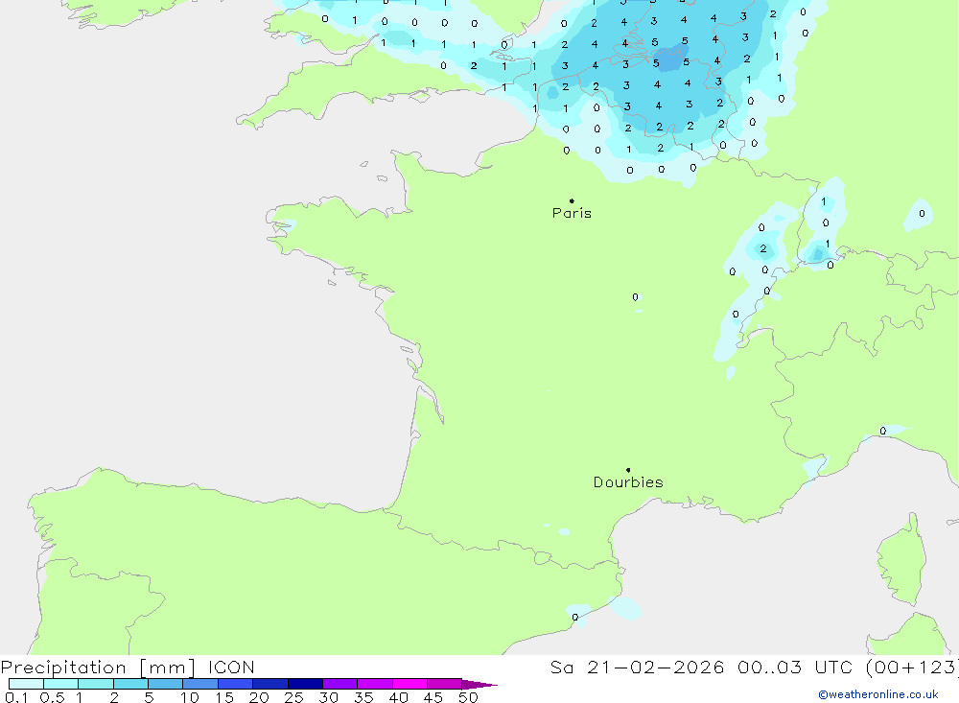Click the '0' value on the Spanish Mediterranean coast

(574, 617)
